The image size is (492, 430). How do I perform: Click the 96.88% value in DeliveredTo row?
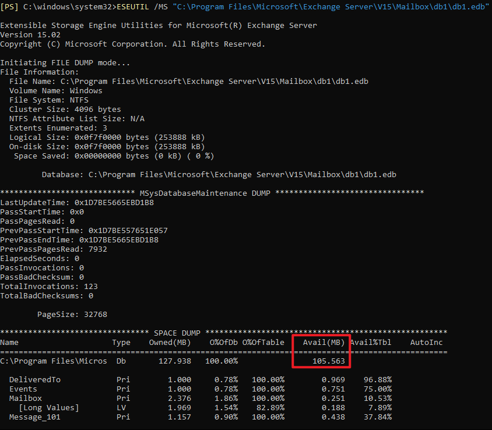[378, 380]
